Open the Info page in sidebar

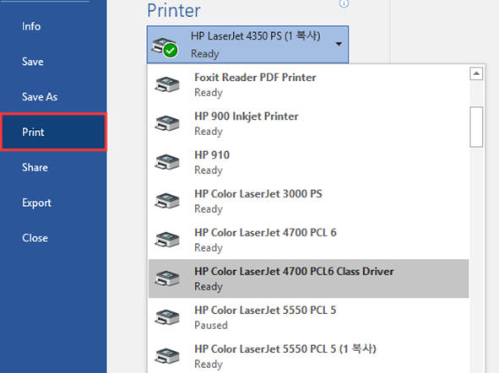31,26
